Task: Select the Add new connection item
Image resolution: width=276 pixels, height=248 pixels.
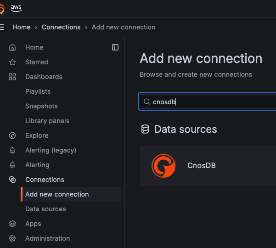Action: pos(57,194)
